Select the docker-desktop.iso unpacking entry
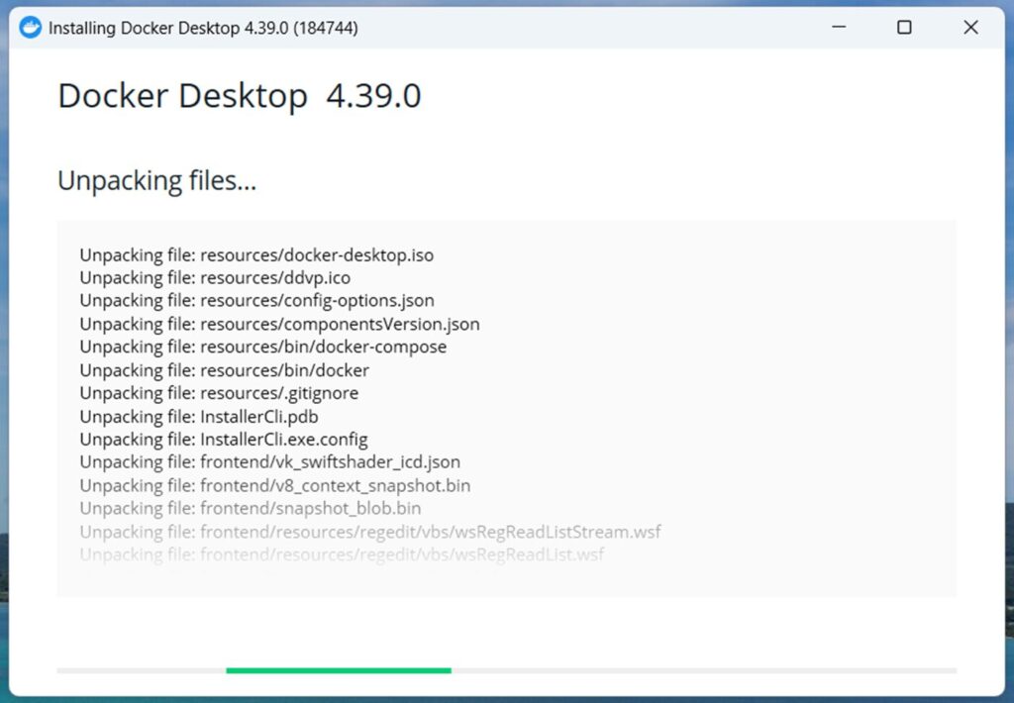 255,254
